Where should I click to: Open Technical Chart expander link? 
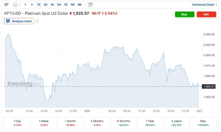coord(204,5)
